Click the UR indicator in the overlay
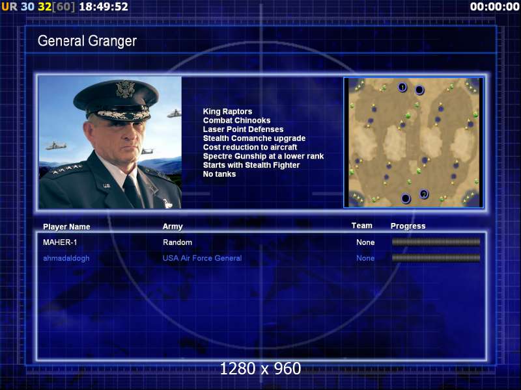The width and height of the screenshot is (521, 390). pos(9,6)
